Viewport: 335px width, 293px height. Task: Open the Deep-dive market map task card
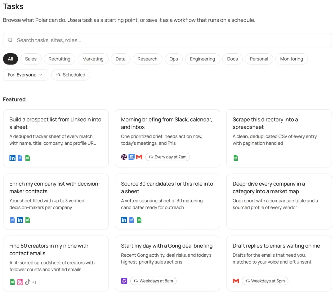point(279,202)
